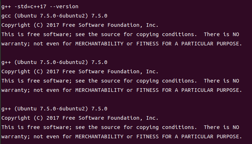The width and height of the screenshot is (252, 144).
Task: Click the '--version' flag in the command
Action: 64,6
